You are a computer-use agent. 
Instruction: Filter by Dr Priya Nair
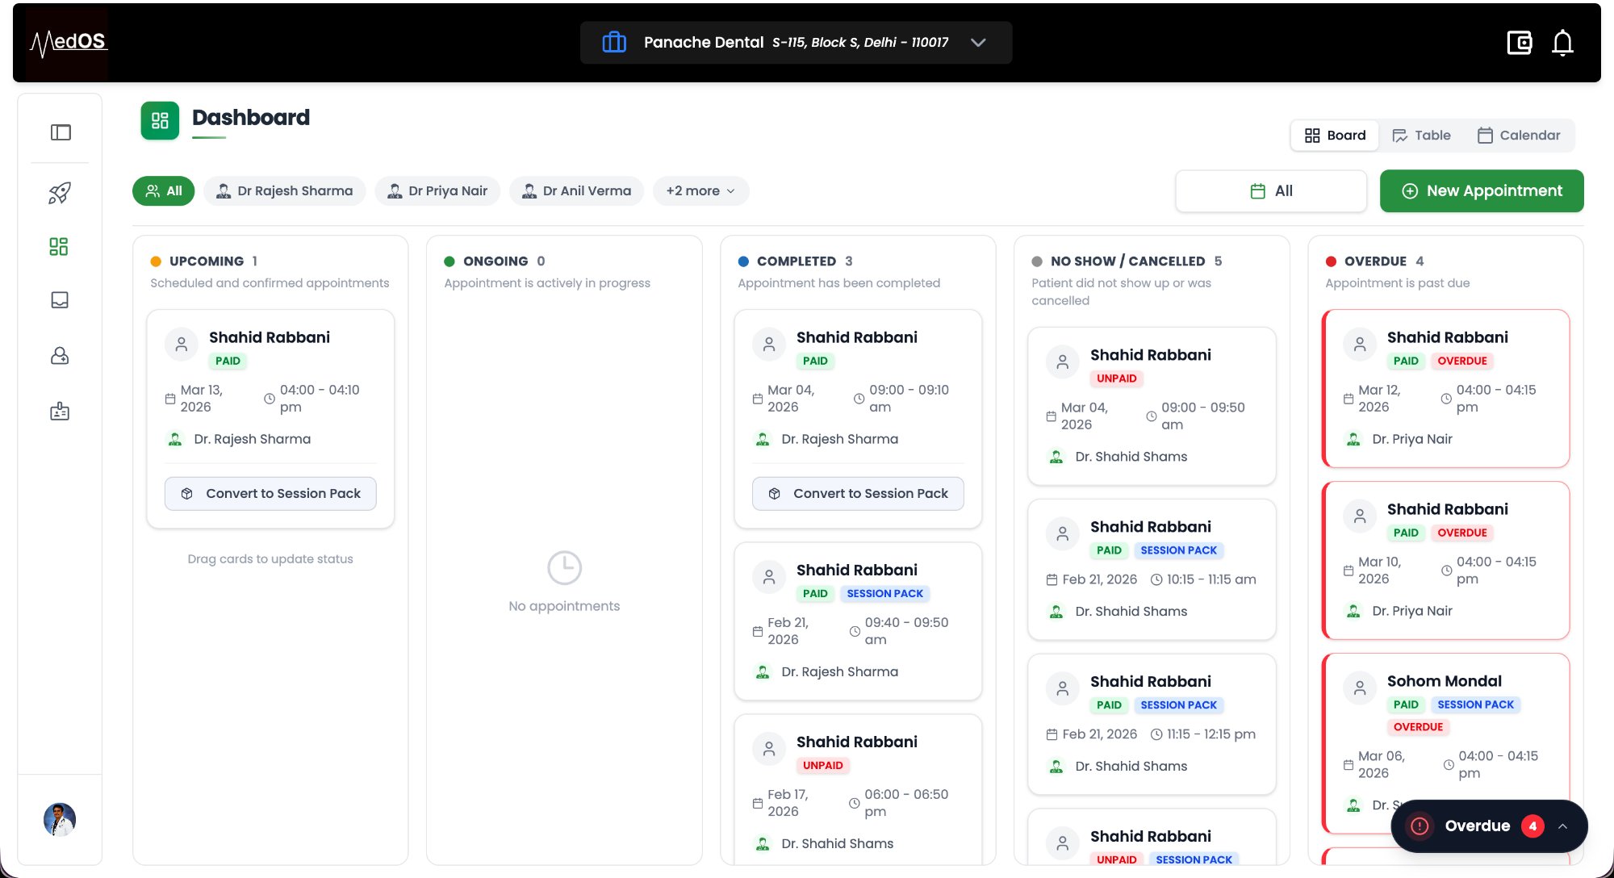coord(437,191)
